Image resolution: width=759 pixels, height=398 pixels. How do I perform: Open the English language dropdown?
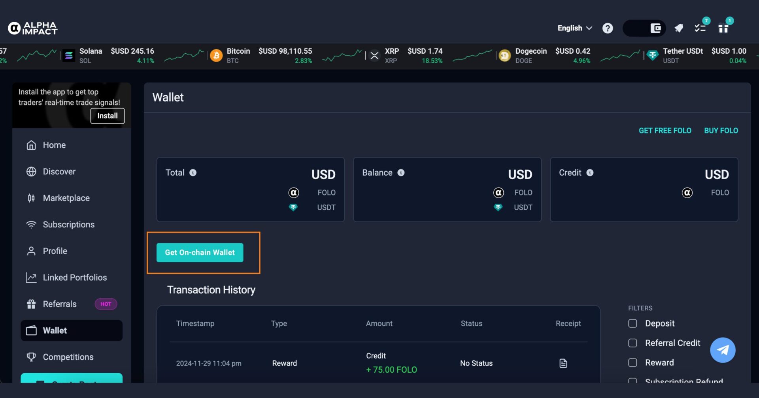click(575, 28)
